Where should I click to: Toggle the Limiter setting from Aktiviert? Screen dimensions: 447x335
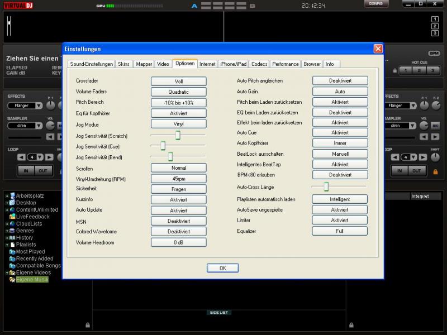[x=340, y=221]
